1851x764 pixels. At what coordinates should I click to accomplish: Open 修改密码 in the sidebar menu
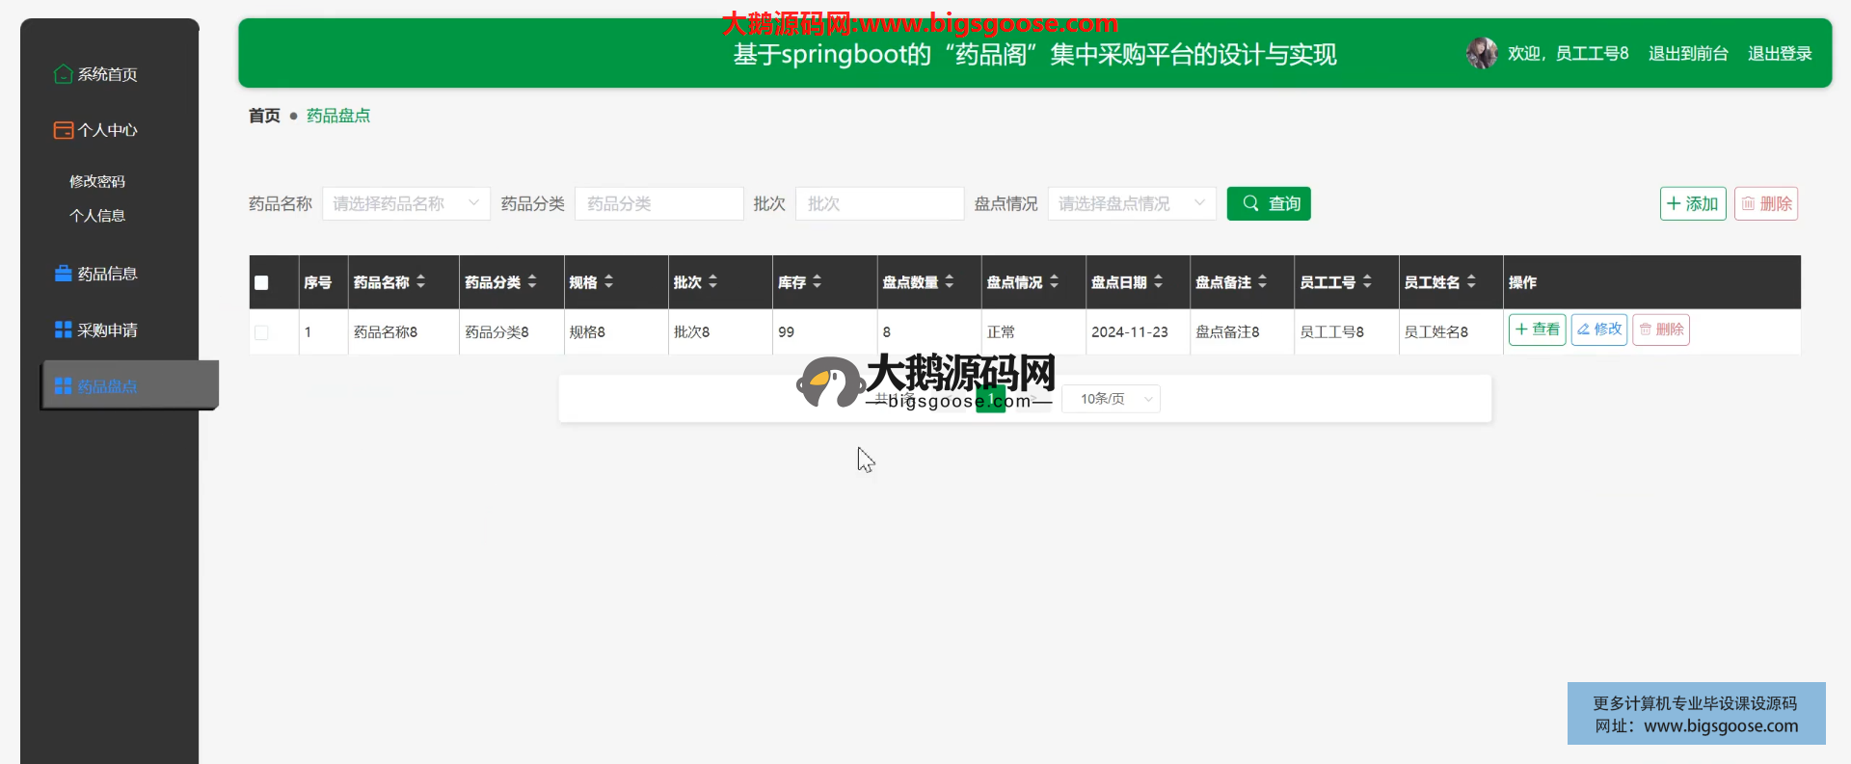pos(97,181)
